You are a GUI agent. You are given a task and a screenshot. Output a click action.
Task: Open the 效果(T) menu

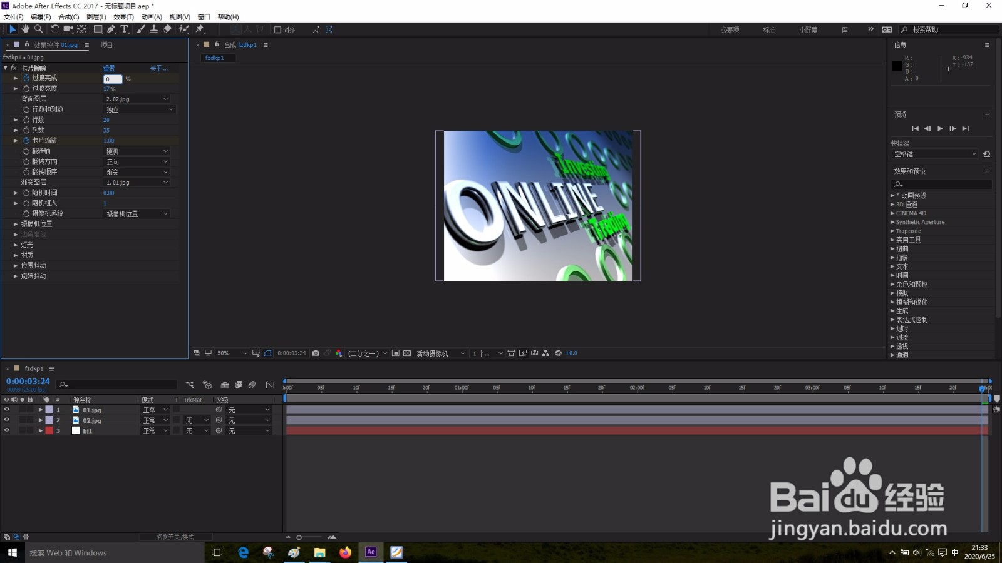tap(124, 17)
